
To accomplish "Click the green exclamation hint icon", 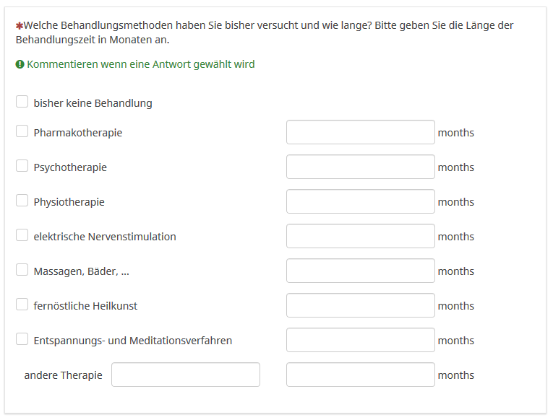I will click(x=20, y=64).
